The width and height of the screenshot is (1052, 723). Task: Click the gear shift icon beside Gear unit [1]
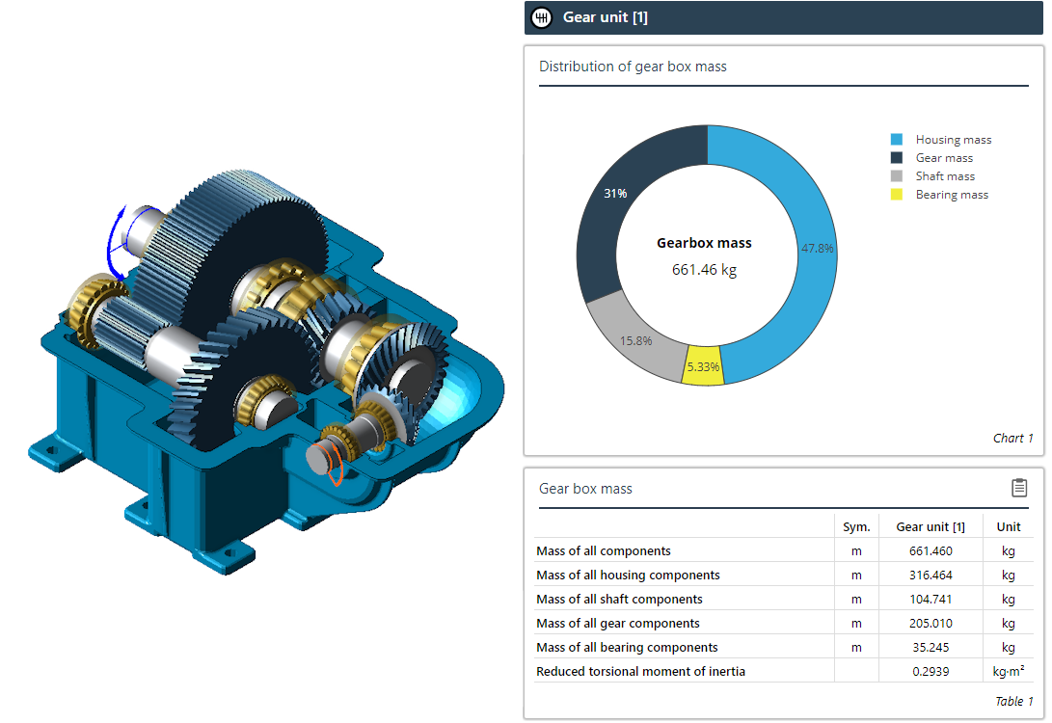click(541, 17)
